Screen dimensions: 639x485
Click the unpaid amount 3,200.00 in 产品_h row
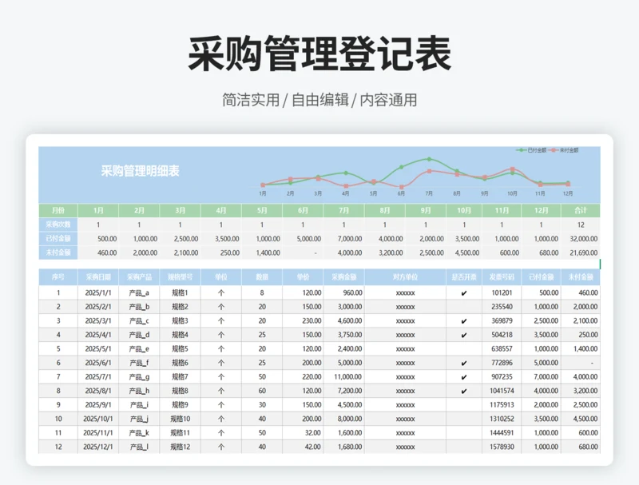(581, 391)
